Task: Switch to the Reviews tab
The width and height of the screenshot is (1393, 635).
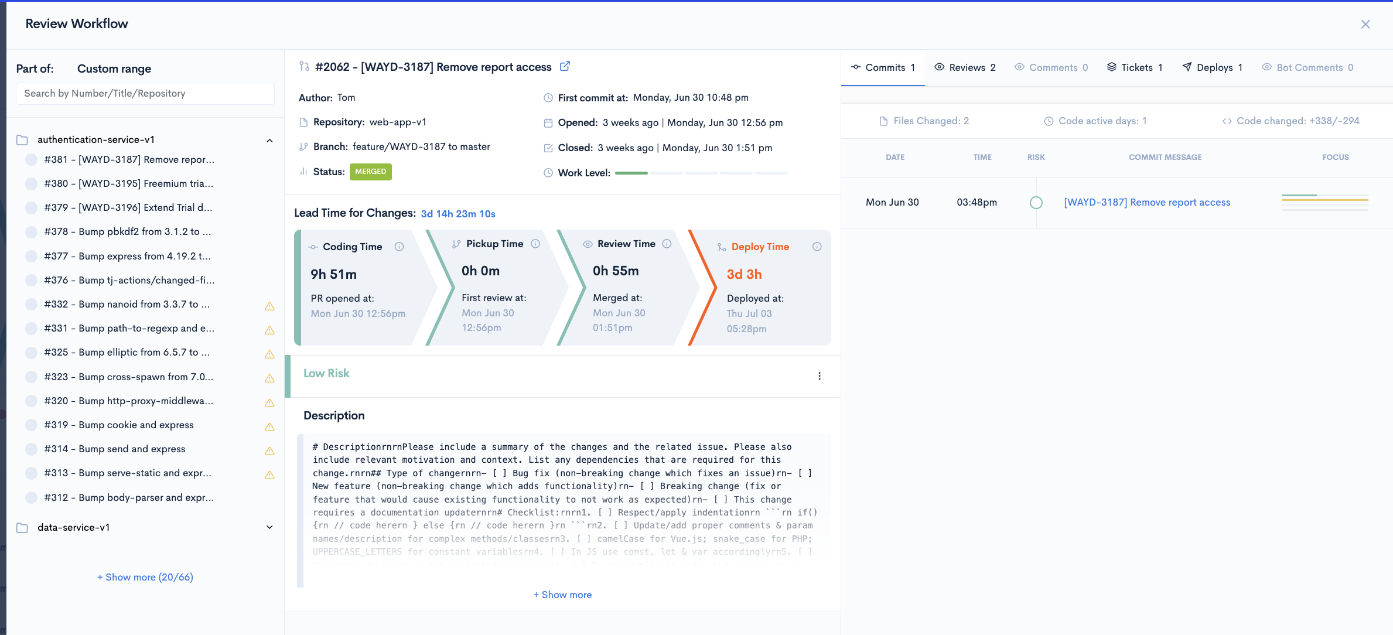Action: tap(965, 67)
